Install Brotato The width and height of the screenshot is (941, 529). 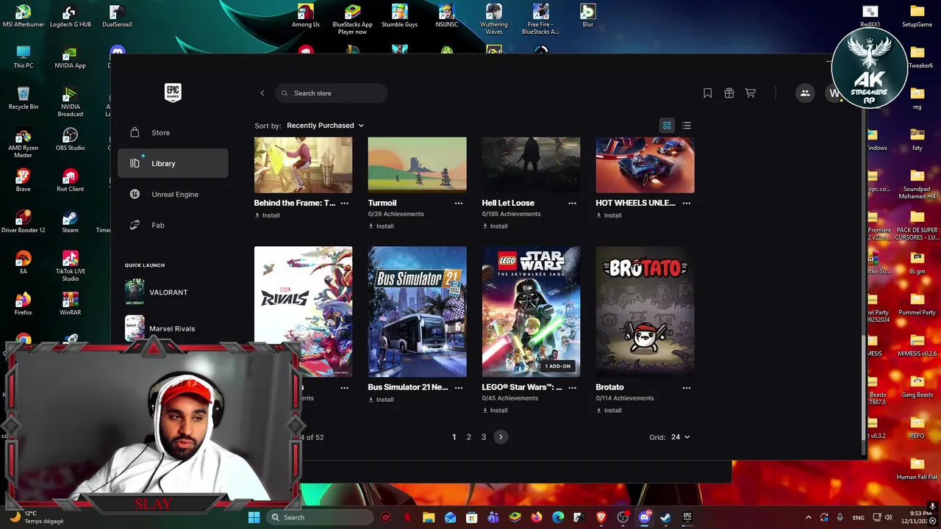[609, 411]
